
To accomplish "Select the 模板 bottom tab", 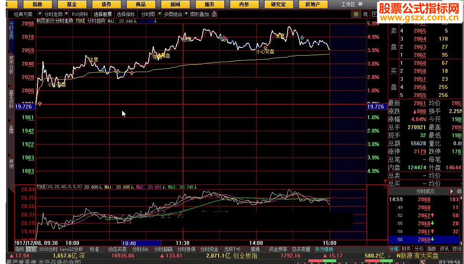I will (31, 249).
